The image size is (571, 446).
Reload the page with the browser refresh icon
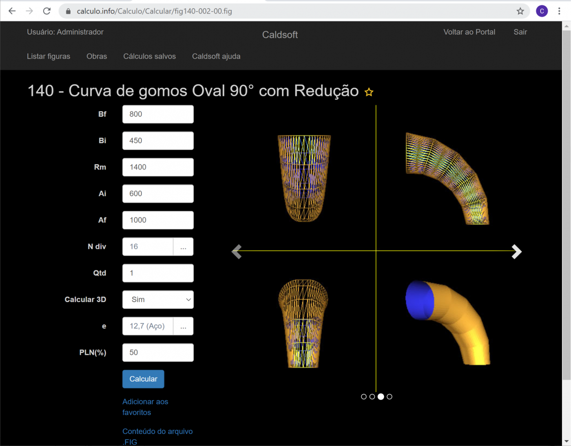47,11
